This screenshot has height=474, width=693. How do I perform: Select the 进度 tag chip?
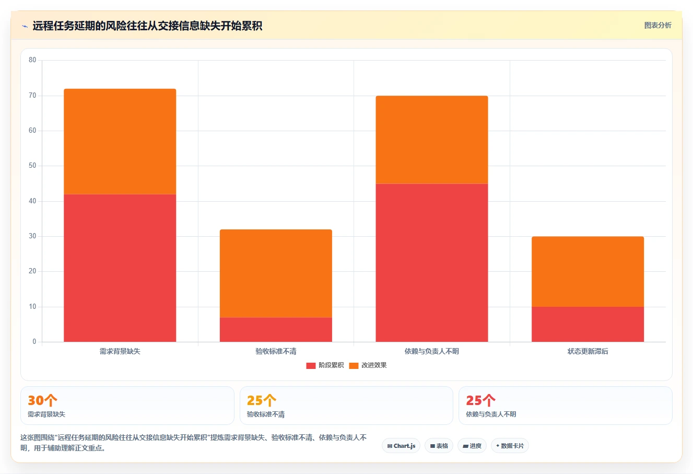tap(472, 446)
